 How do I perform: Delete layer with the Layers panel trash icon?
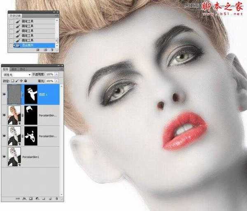click(x=56, y=199)
